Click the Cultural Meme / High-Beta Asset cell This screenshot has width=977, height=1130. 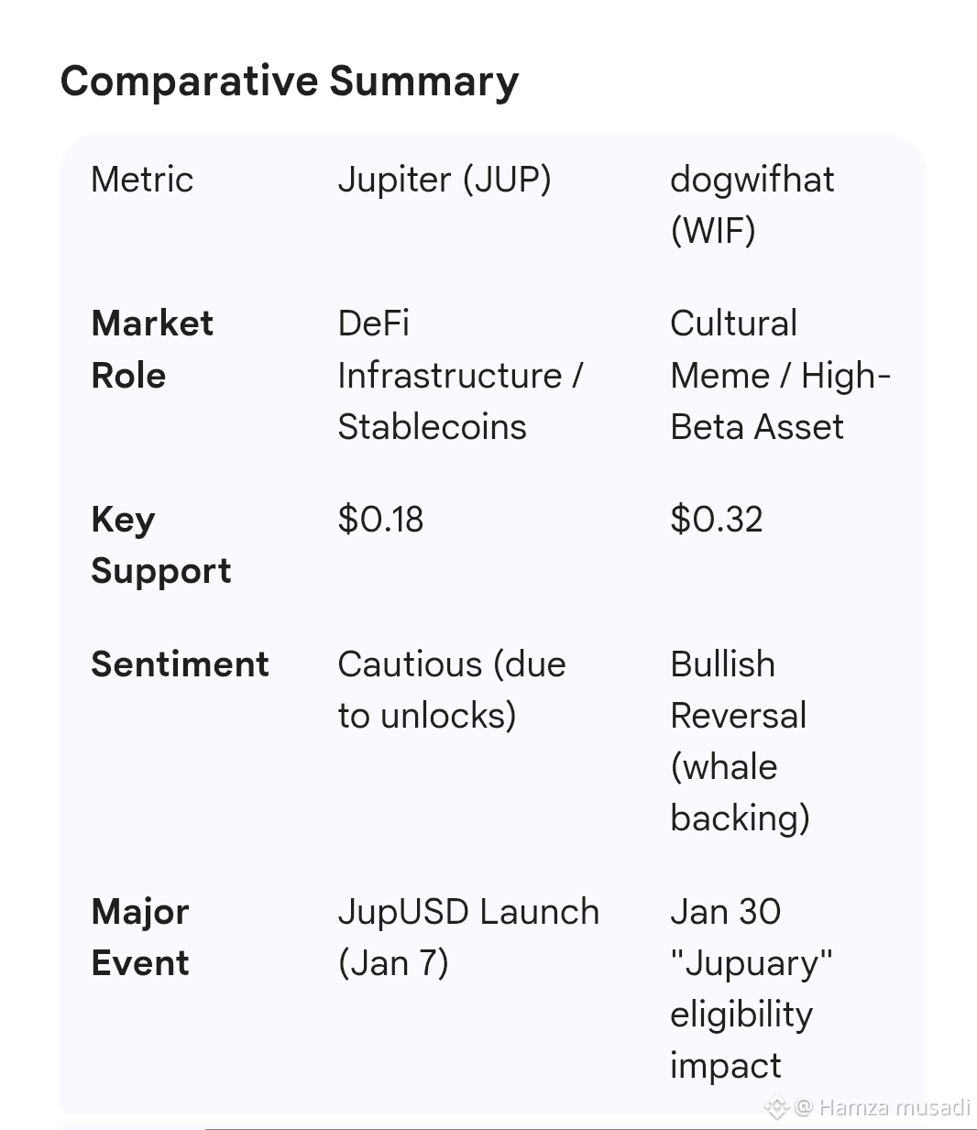tap(779, 375)
